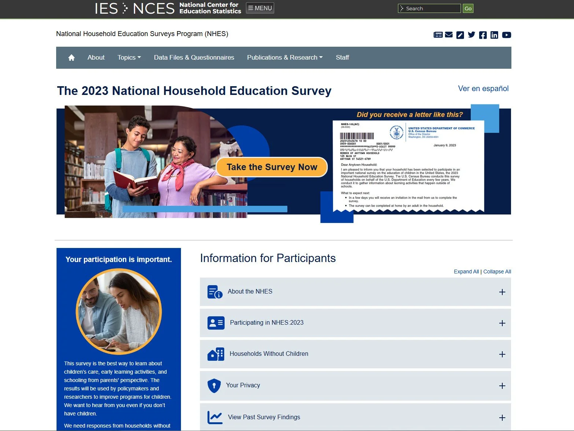Open the YouTube channel icon
This screenshot has height=431, width=574.
(506, 35)
